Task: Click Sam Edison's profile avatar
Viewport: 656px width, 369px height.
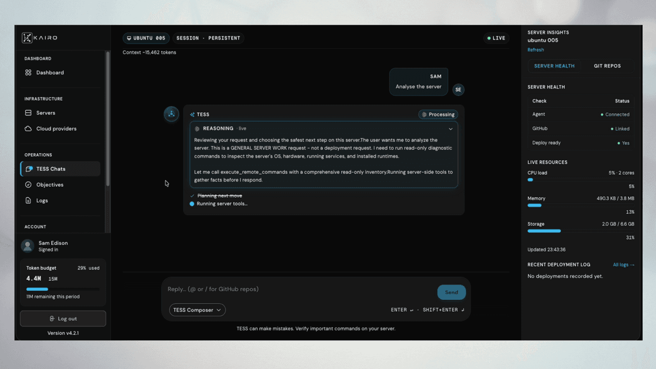Action: tap(28, 246)
